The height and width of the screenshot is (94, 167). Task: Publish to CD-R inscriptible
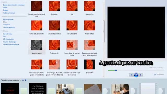coord(8,39)
